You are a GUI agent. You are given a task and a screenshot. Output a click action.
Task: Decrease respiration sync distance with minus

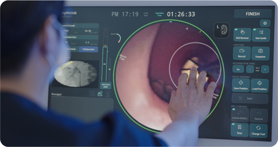point(250,69)
